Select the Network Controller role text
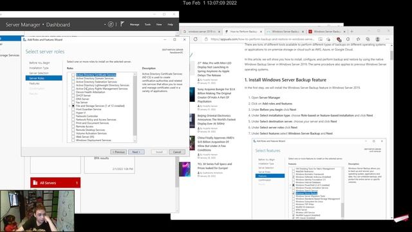 pyautogui.click(x=87, y=116)
